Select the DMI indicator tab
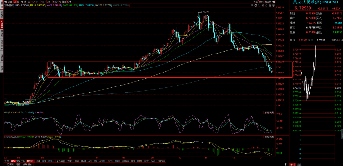The width and height of the screenshot is (343, 166). [77, 161]
